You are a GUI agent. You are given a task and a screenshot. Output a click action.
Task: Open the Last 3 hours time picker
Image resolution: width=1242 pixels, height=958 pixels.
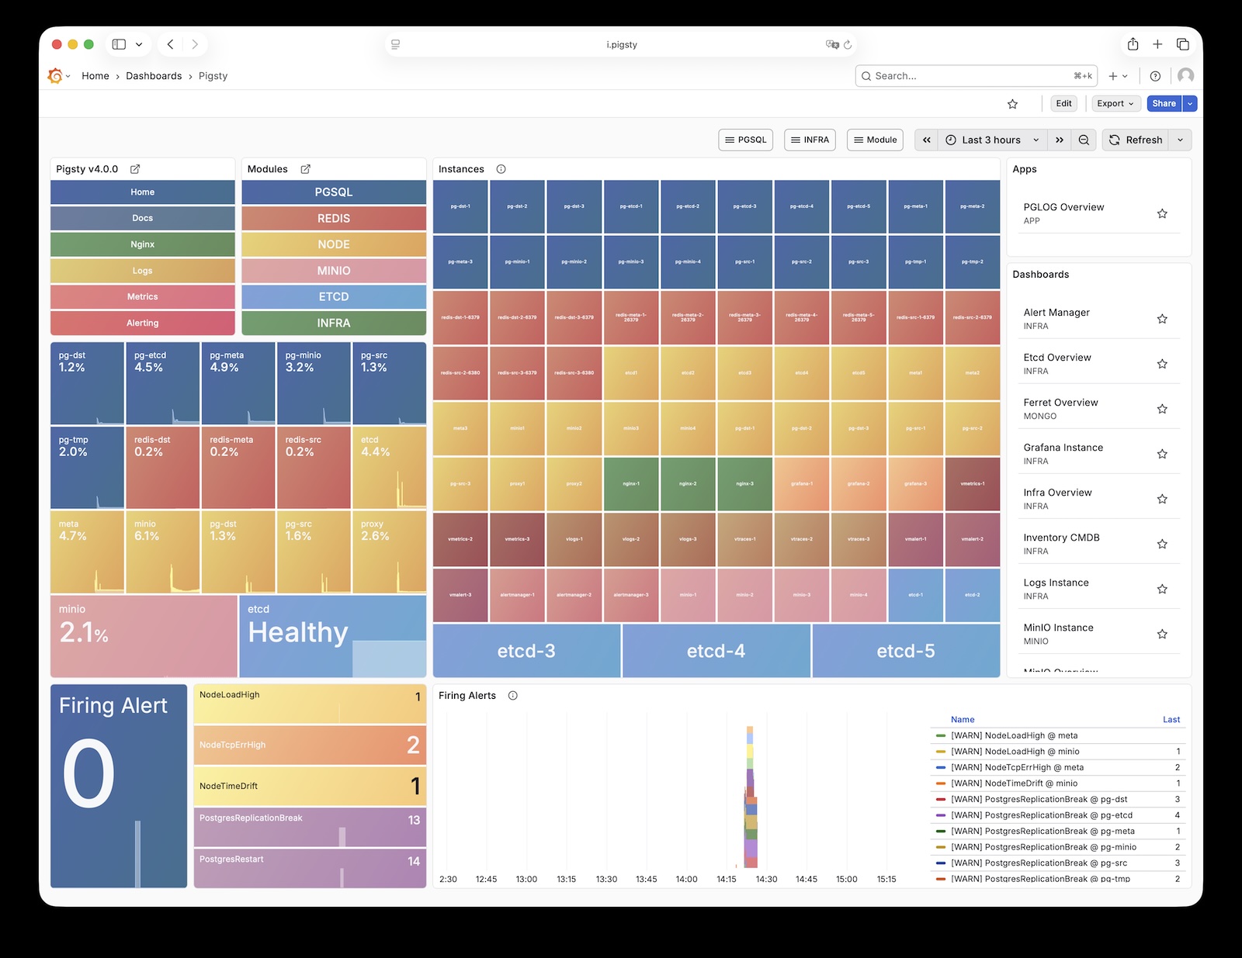991,140
